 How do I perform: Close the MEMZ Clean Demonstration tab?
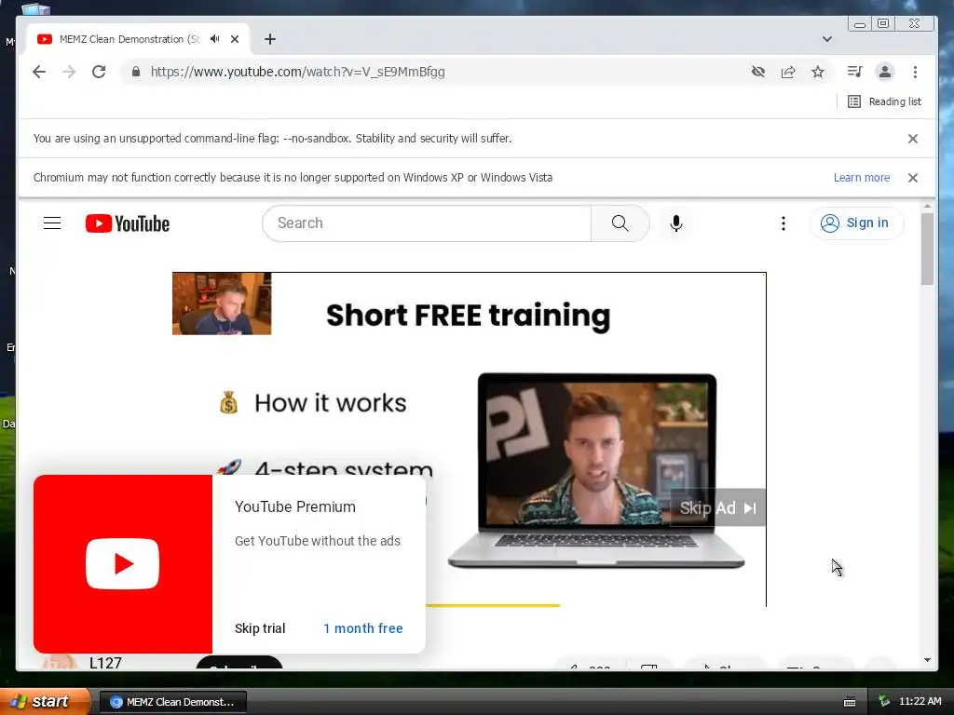click(x=235, y=39)
